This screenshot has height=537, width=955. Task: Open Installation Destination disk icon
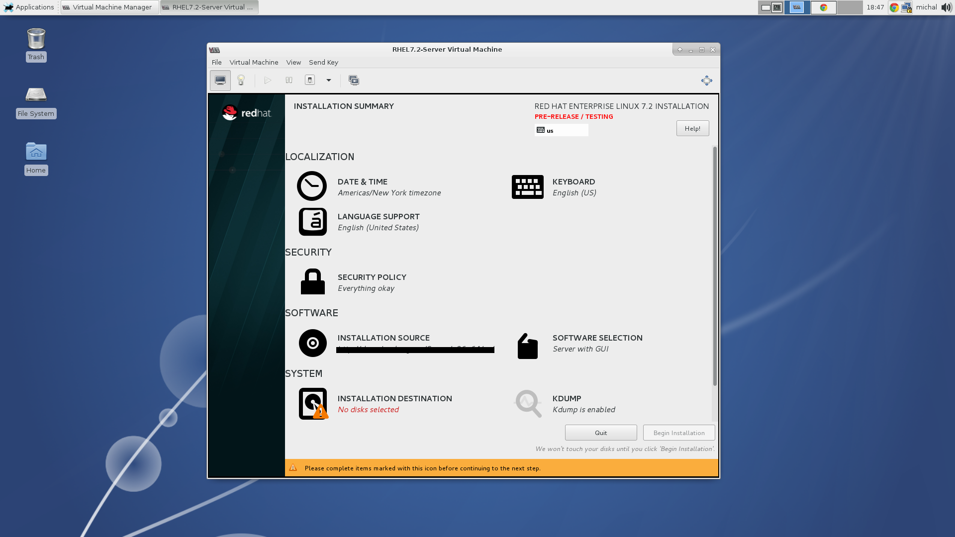[x=313, y=404]
